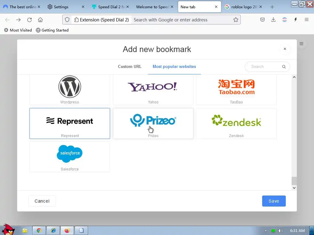Click the Cancel button
The height and width of the screenshot is (235, 314).
(x=42, y=201)
